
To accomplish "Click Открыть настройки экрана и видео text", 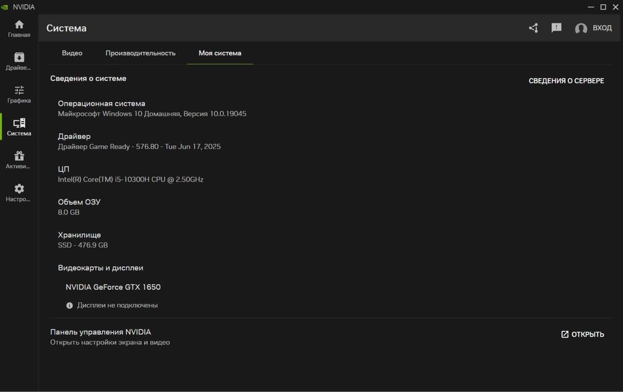I will coord(110,342).
